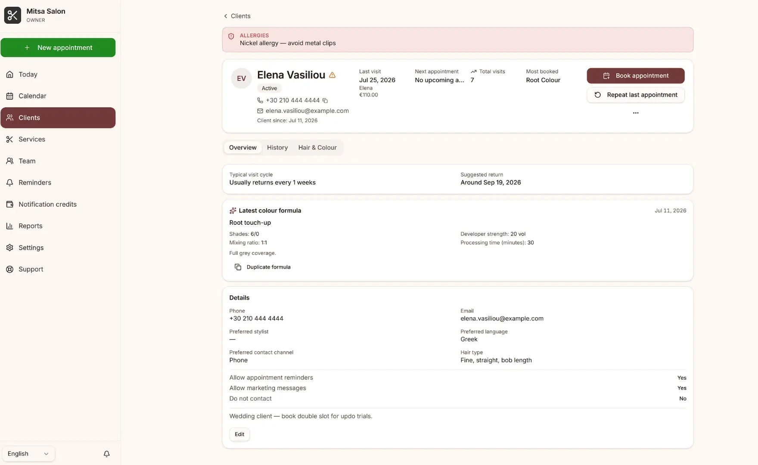Image resolution: width=758 pixels, height=465 pixels.
Task: Click the 'Greek' preferred language value
Action: [x=469, y=339]
